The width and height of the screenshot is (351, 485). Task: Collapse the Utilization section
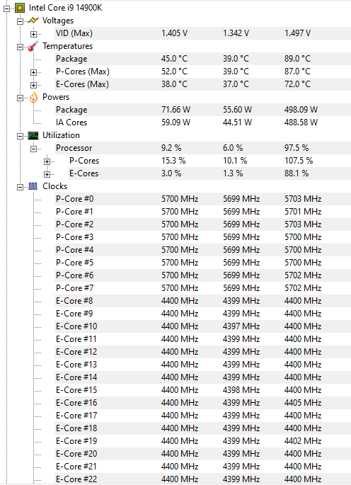[x=20, y=137]
